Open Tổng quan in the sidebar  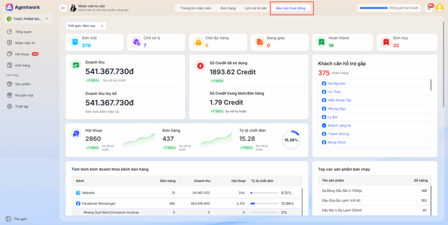point(23,32)
